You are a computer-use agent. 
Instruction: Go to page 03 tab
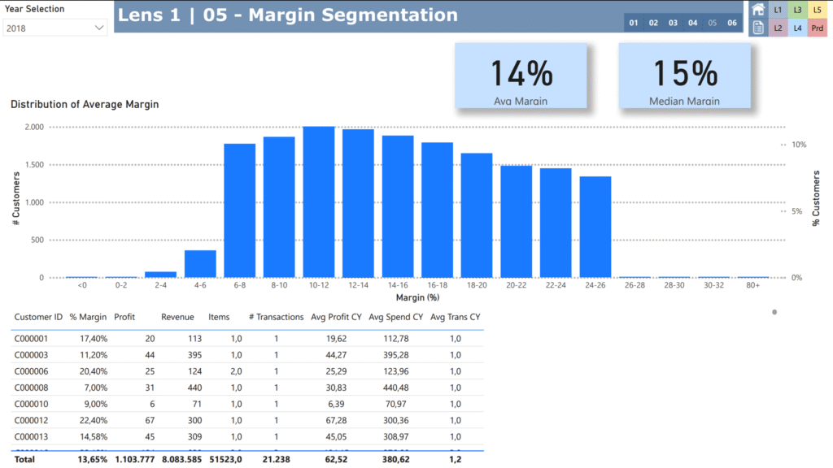click(674, 23)
